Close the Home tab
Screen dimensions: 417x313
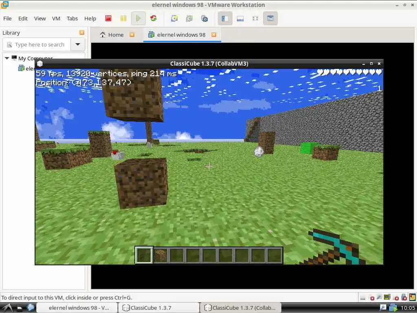pos(132,35)
